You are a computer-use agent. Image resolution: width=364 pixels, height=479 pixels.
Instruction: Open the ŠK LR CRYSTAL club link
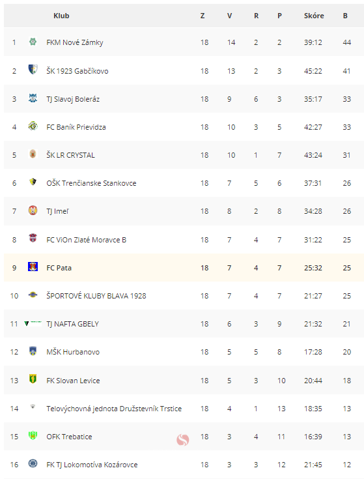(70, 155)
